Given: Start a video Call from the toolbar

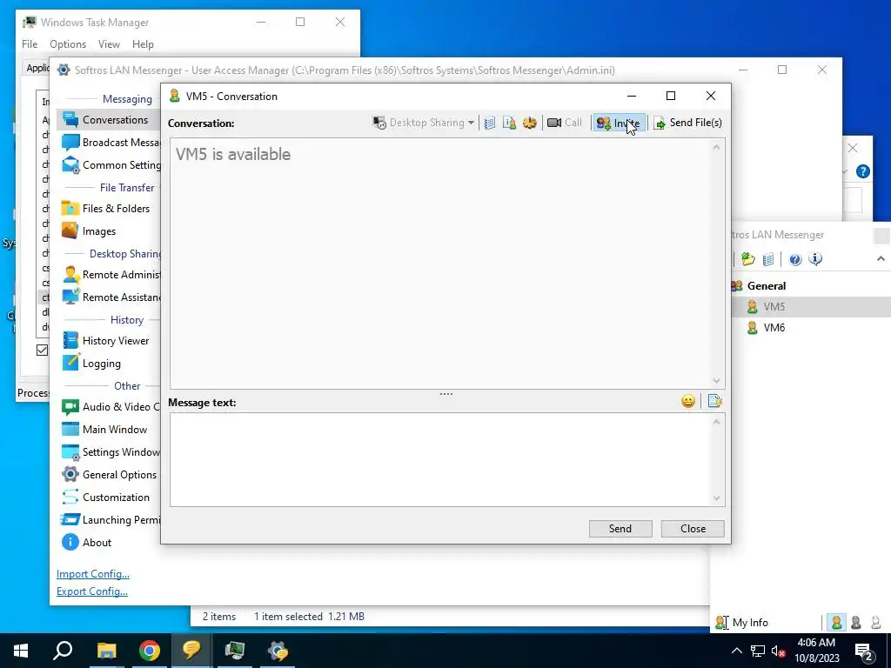Looking at the screenshot, I should tap(564, 123).
